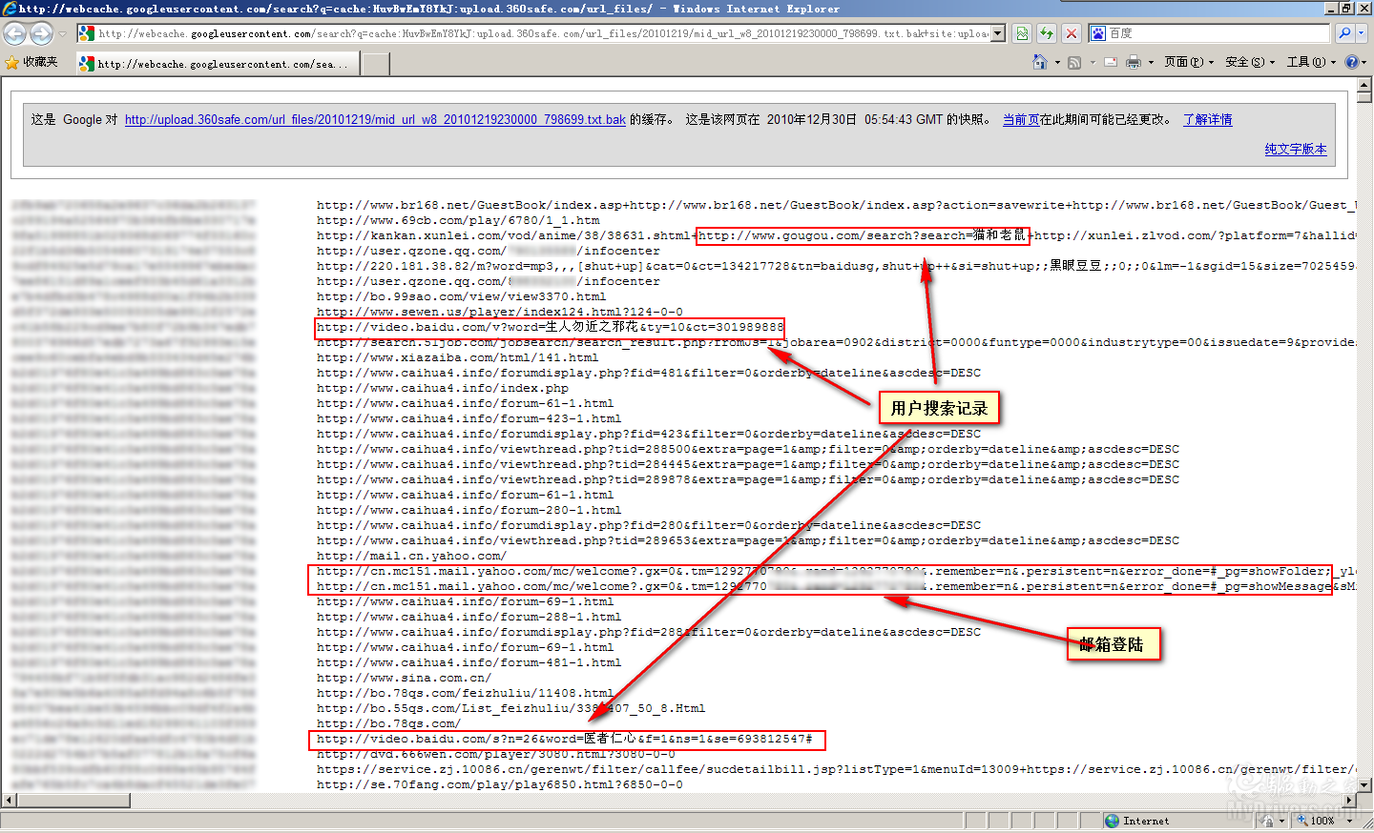Image resolution: width=1374 pixels, height=833 pixels.
Task: Go to the Home page icon
Action: (x=1040, y=62)
